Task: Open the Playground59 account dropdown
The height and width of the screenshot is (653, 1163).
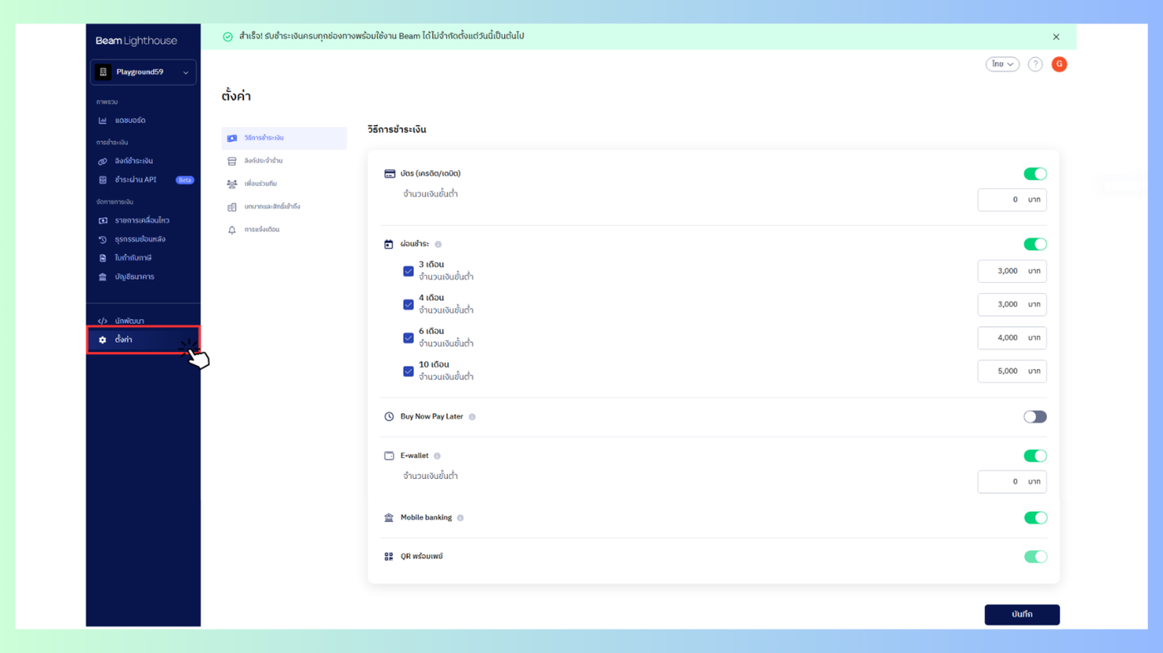Action: pos(143,72)
